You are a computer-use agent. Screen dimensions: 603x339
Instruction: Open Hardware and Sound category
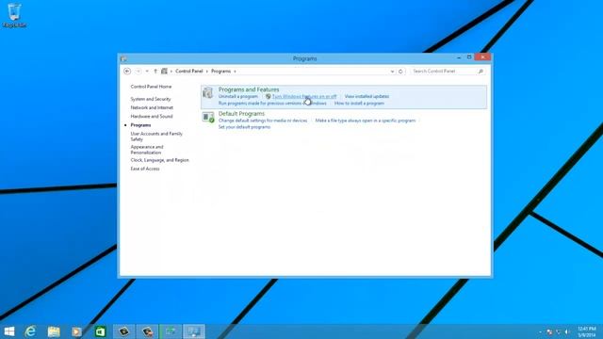[152, 116]
